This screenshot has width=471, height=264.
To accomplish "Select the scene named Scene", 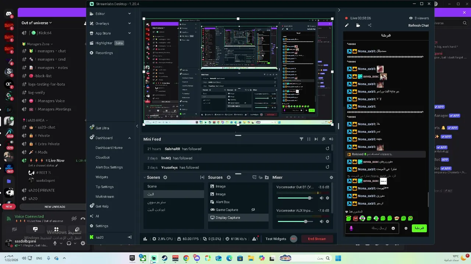I will click(x=174, y=186).
